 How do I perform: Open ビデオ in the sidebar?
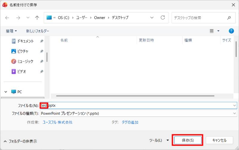(19, 71)
